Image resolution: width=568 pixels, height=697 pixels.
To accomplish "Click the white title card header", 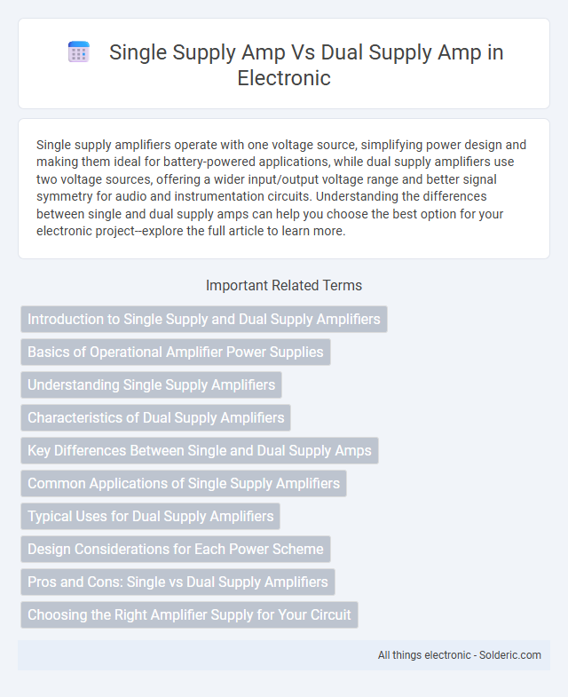I will click(x=284, y=64).
